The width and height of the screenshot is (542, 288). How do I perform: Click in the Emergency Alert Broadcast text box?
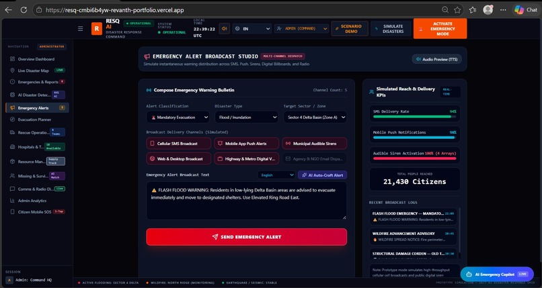[x=247, y=201]
